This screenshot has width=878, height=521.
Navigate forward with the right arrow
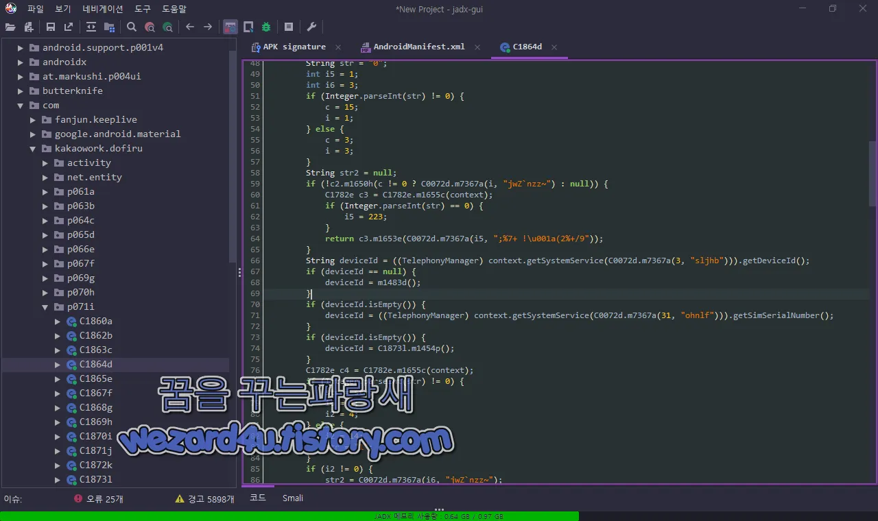tap(208, 27)
